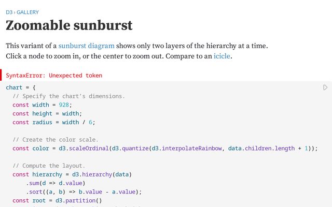
Task: Click the const radius = width / 6 line
Action: tap(54, 122)
